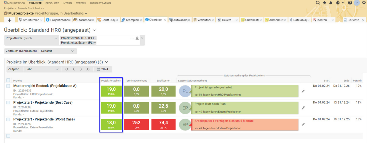The height and width of the screenshot is (143, 367).
Task: Click the favorites star icon
Action: [x=324, y=3]
